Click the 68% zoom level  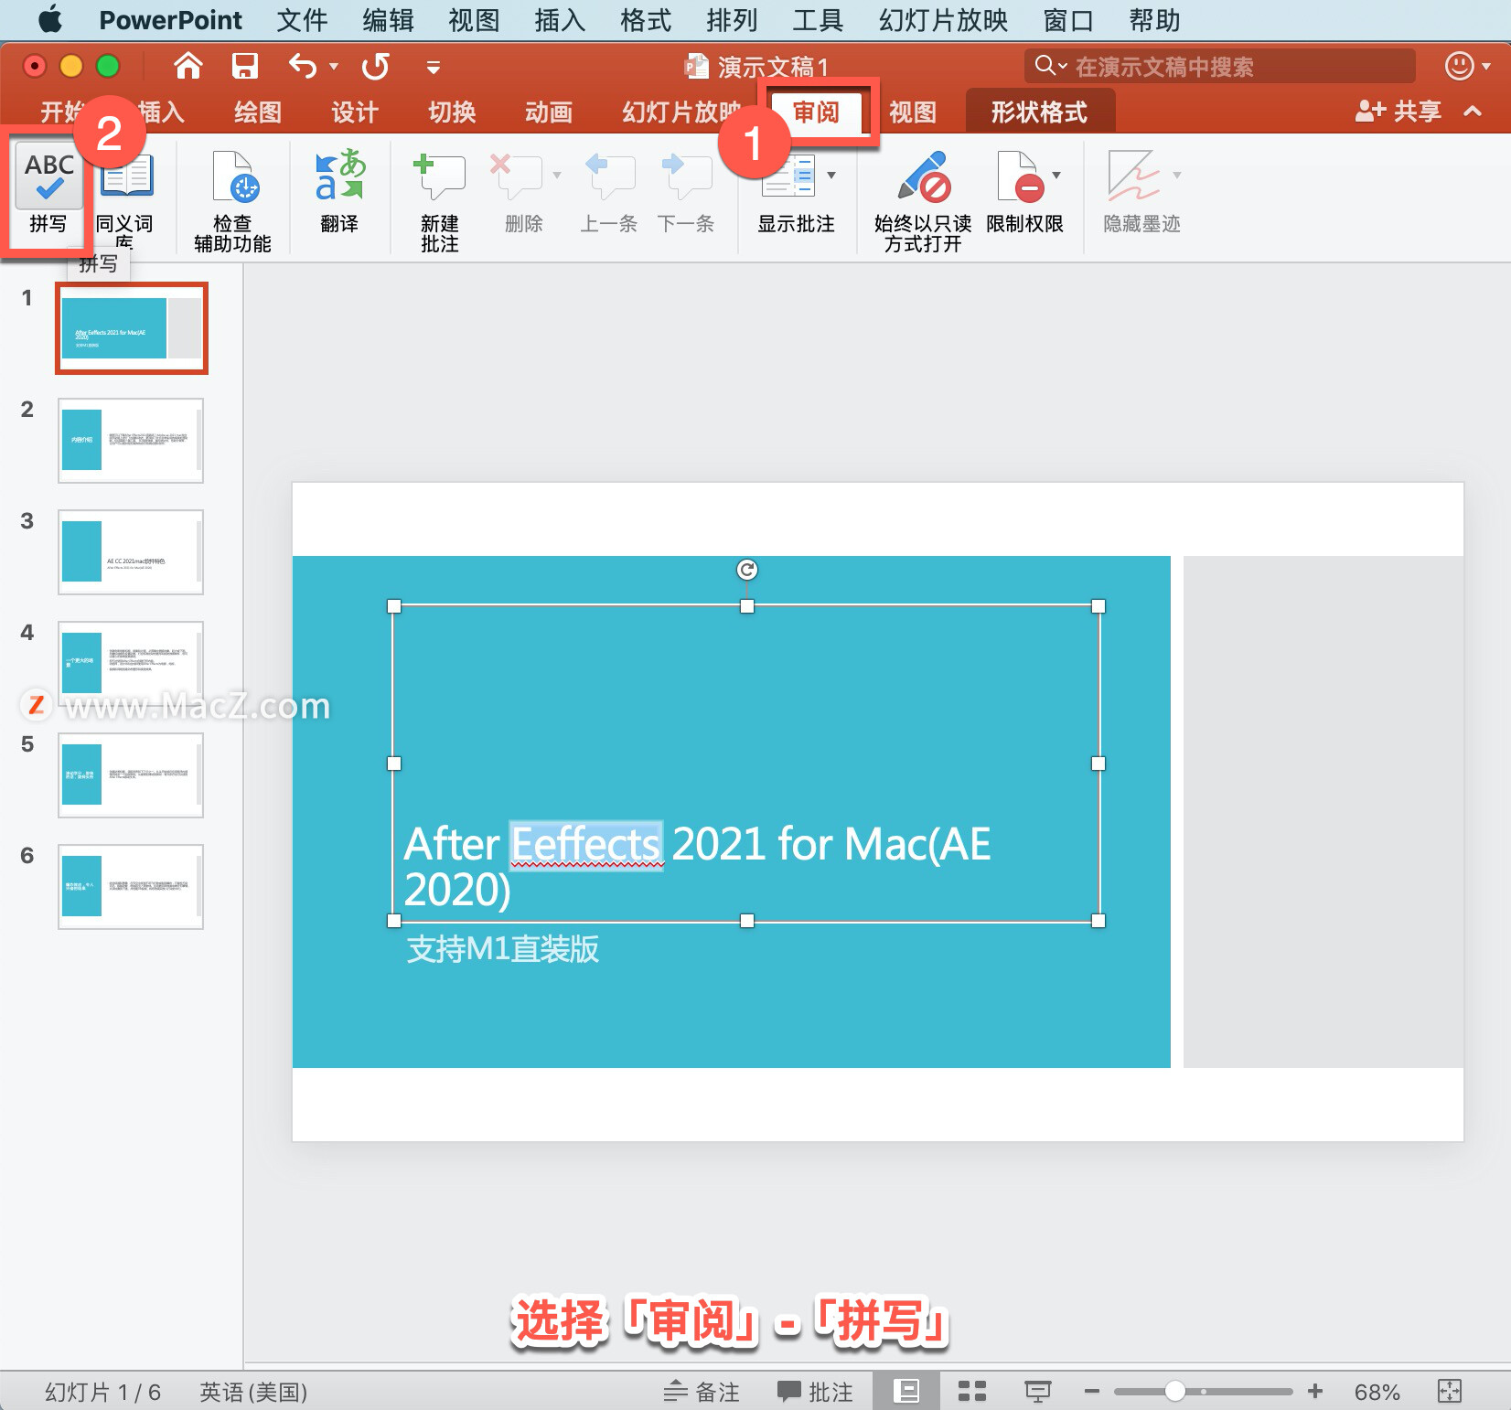(x=1377, y=1392)
